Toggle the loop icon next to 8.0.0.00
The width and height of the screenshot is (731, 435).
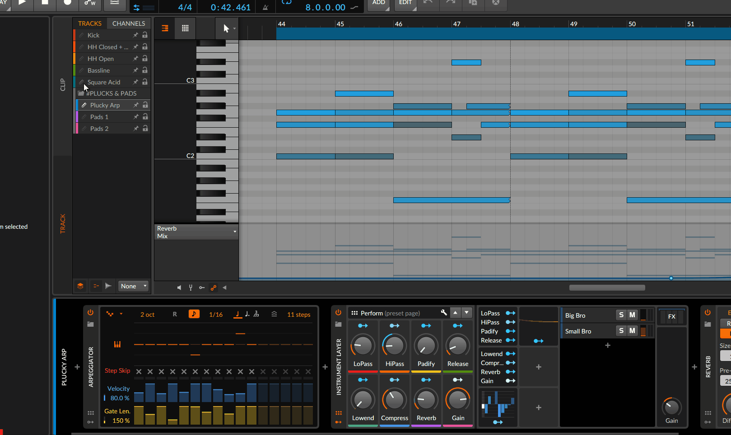tap(286, 2)
